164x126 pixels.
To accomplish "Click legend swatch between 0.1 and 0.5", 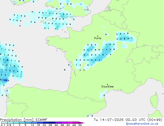I will tap(4, 123).
